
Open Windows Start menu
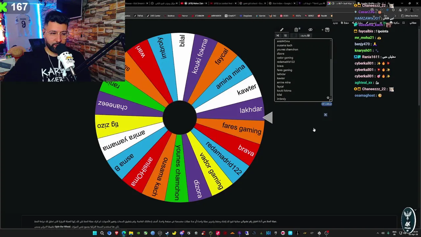95,233
